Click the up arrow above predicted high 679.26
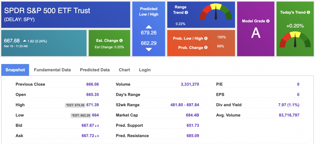315x144 pixels. pos(149,27)
